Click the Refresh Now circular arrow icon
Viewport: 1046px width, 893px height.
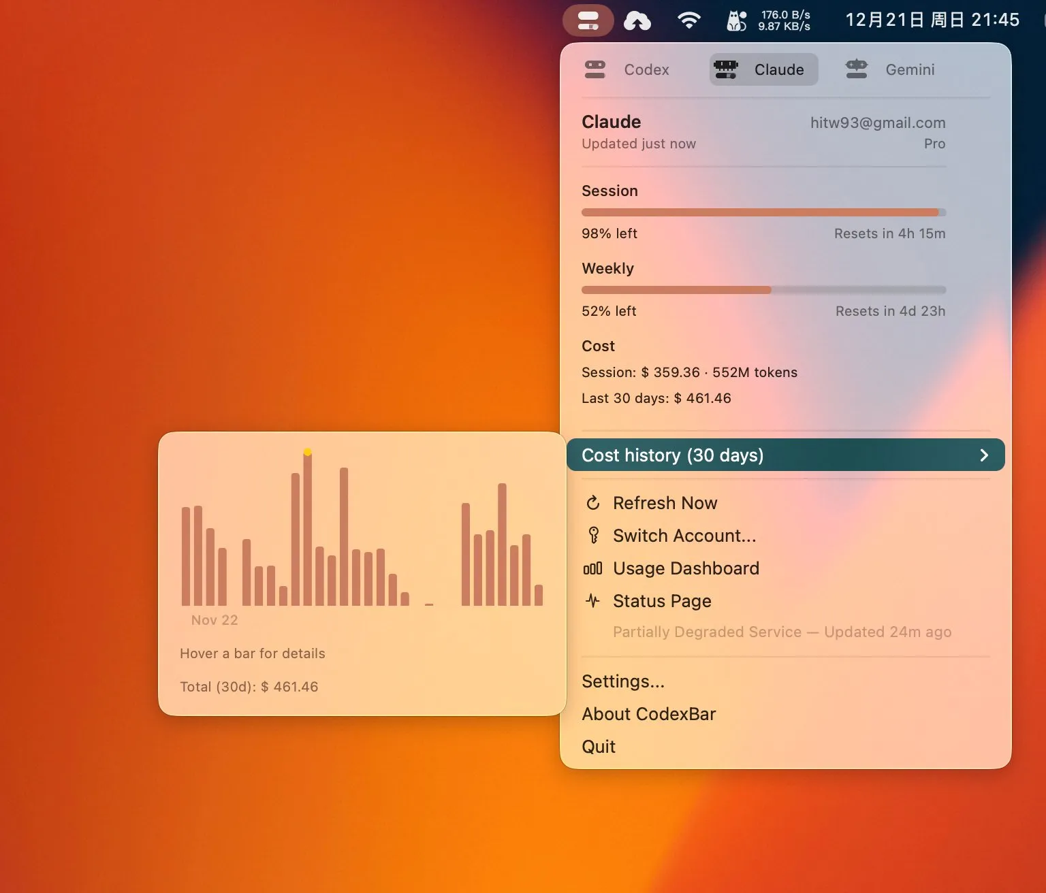[593, 503]
